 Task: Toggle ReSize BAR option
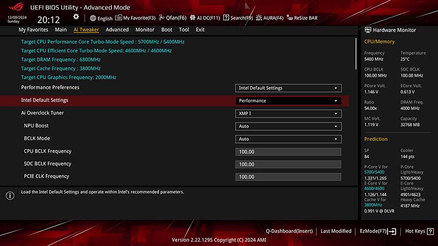click(x=302, y=18)
